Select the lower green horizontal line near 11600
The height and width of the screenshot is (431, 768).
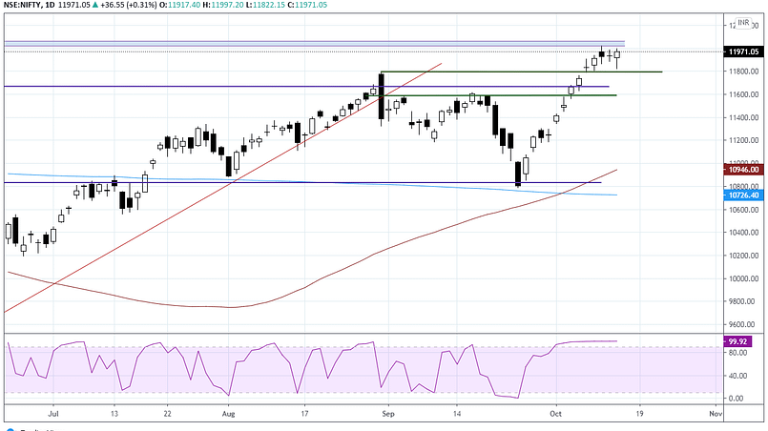(x=489, y=95)
